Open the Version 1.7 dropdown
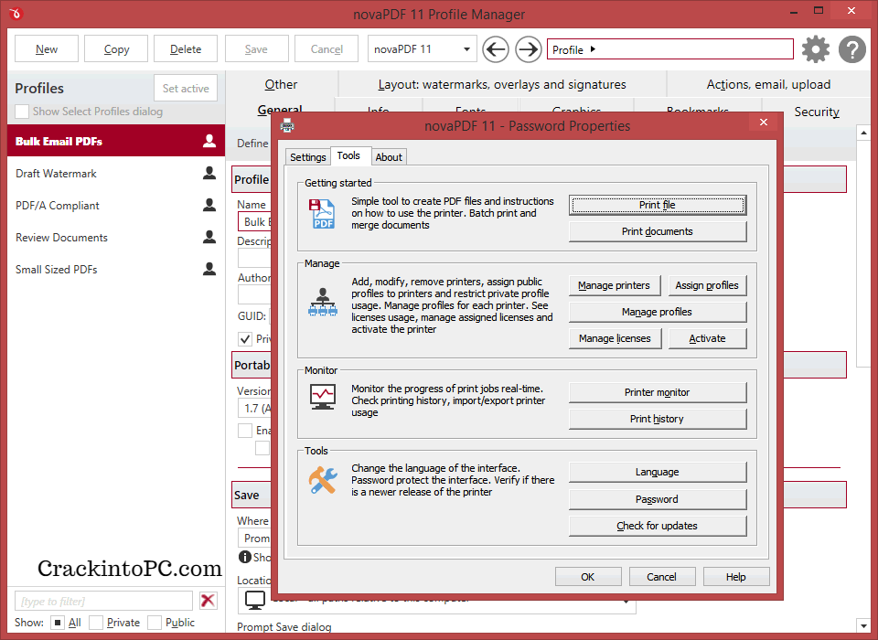The image size is (878, 640). coord(255,408)
